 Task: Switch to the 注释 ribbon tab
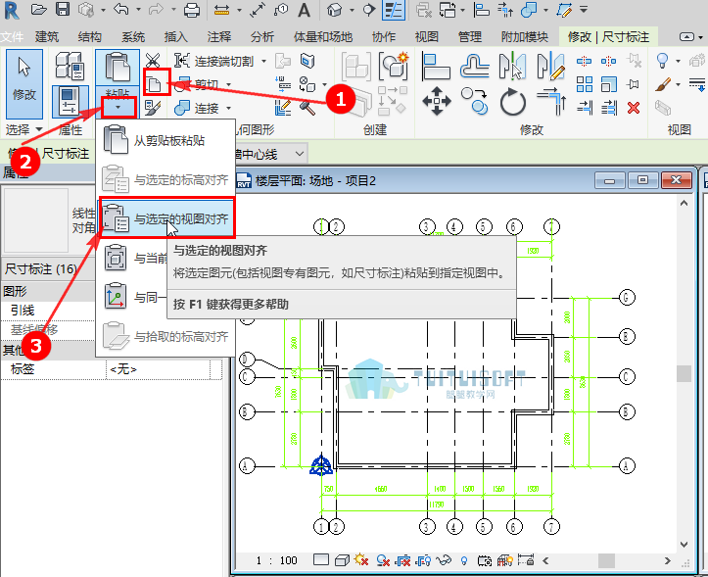(219, 36)
